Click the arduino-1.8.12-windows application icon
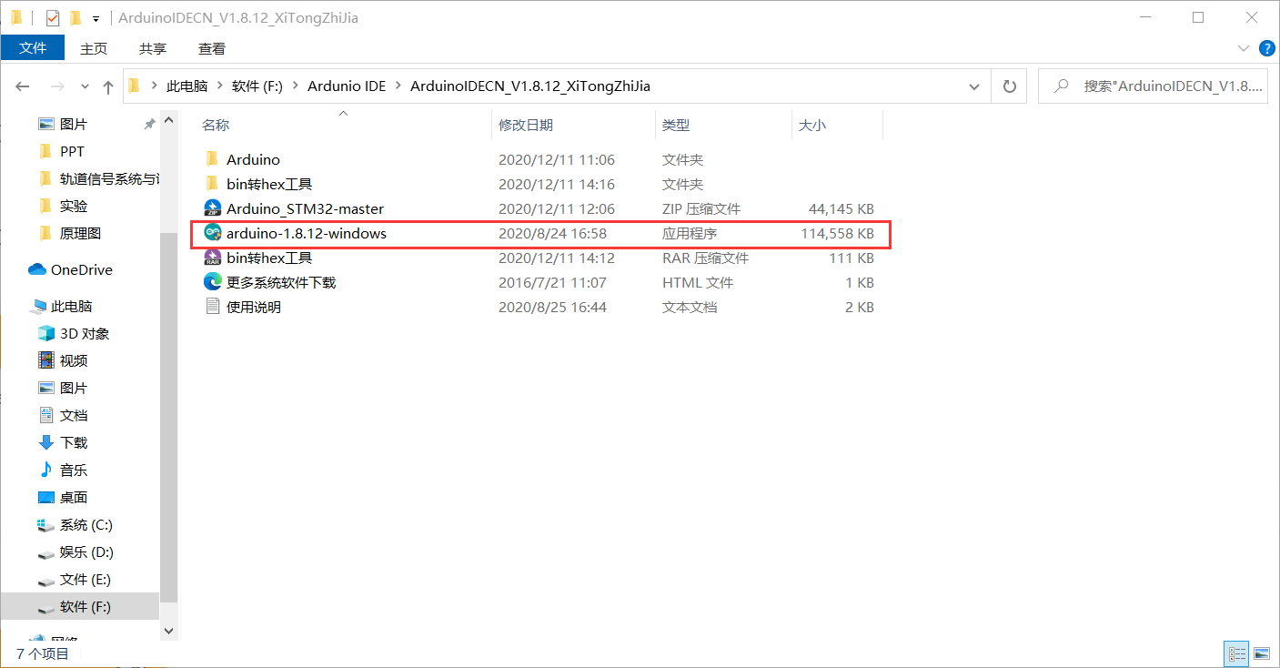Viewport: 1280px width, 668px height. pyautogui.click(x=212, y=233)
